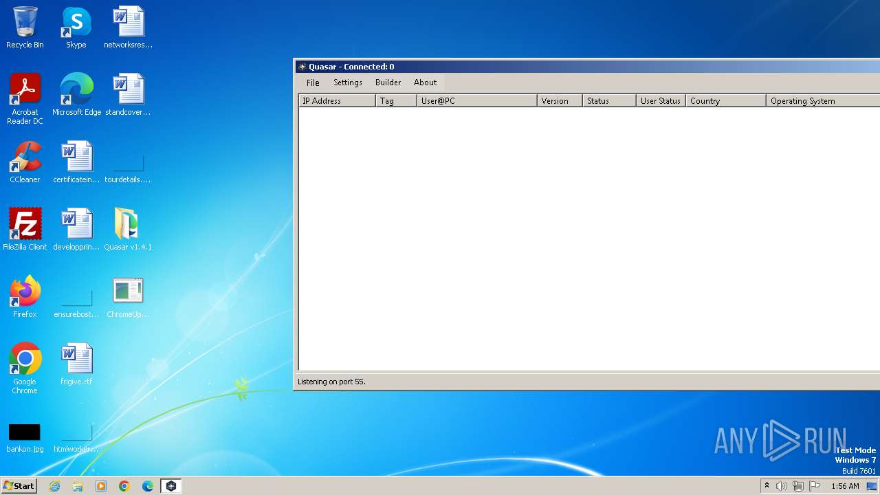Sort by the Tag column header
The height and width of the screenshot is (495, 880).
pyautogui.click(x=396, y=100)
